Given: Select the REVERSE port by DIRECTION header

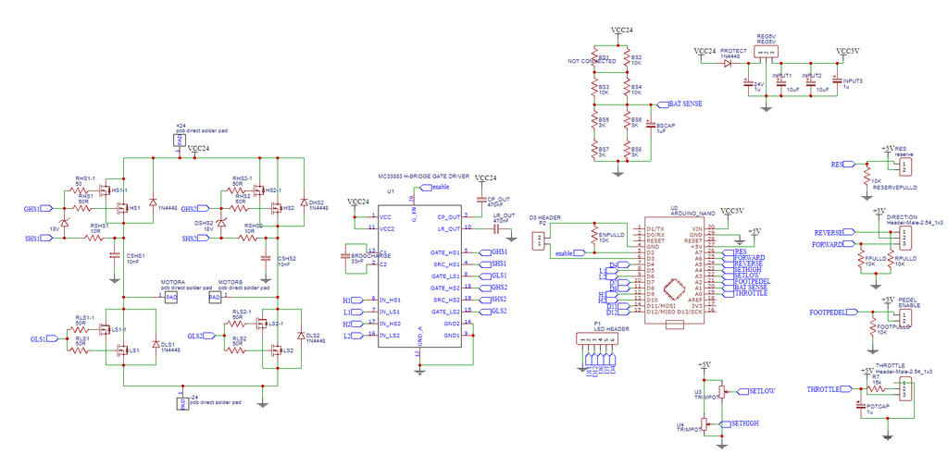Looking at the screenshot, I should point(835,232).
